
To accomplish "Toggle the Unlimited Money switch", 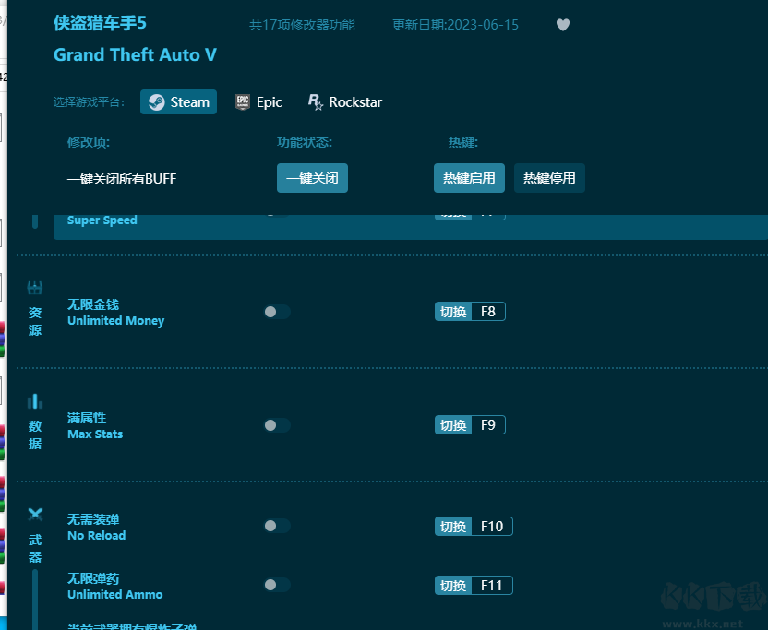I will [x=277, y=312].
